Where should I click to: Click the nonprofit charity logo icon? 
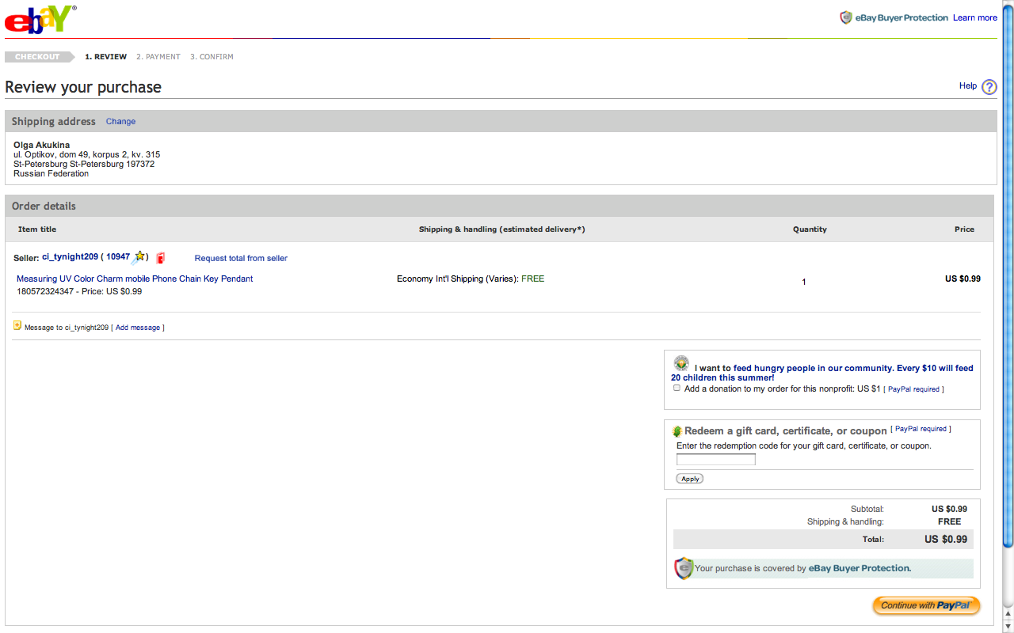point(681,364)
